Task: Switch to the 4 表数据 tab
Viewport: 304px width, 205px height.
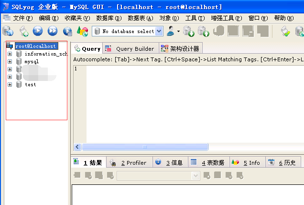Action: click(209, 163)
